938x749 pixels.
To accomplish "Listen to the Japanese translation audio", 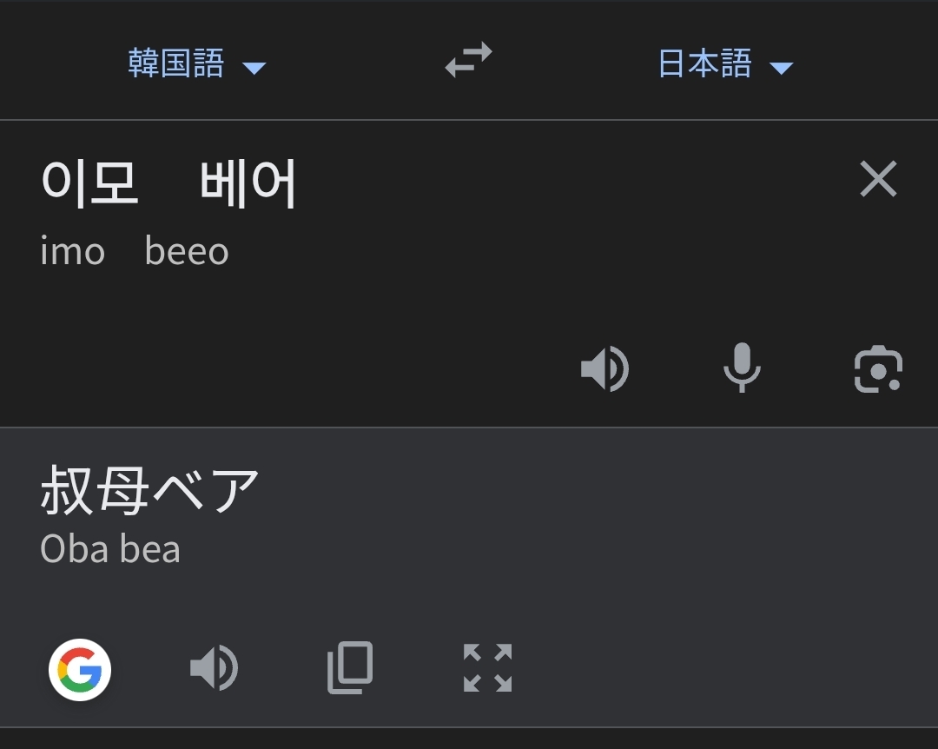I will [x=214, y=669].
